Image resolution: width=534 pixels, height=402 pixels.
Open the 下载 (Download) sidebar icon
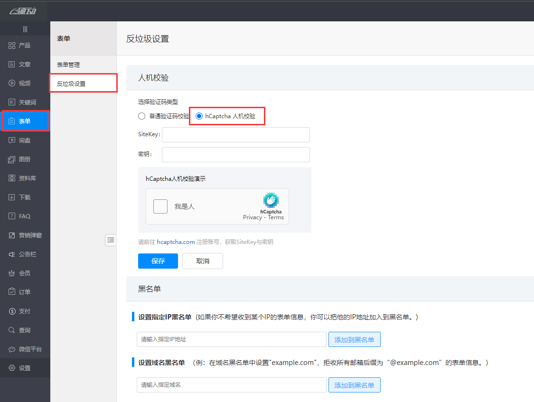coord(12,197)
